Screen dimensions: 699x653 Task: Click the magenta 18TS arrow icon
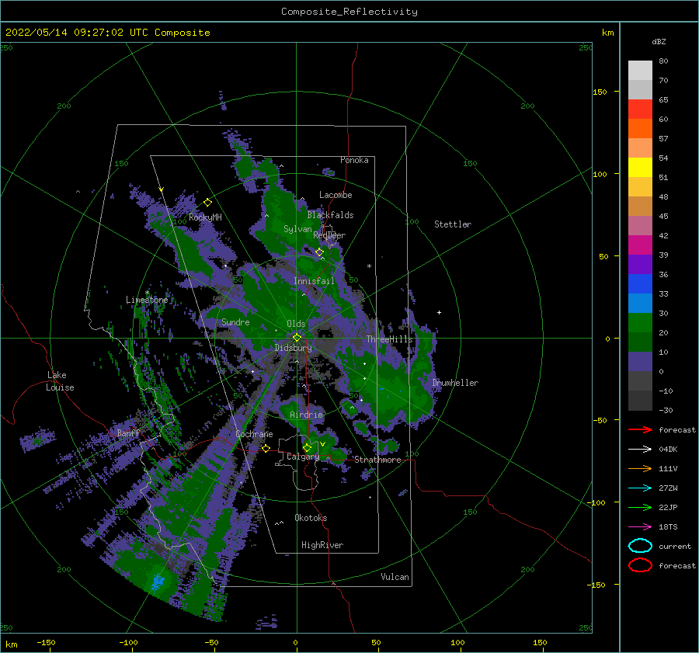click(x=640, y=527)
